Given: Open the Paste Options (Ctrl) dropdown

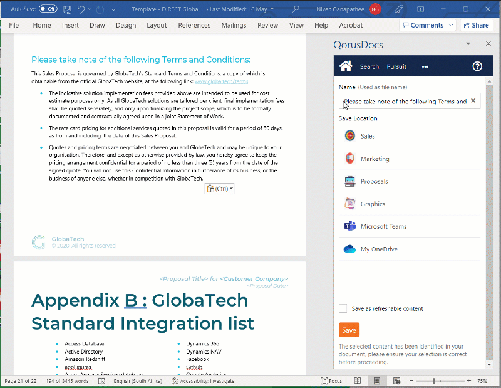Looking at the screenshot, I should pos(219,189).
